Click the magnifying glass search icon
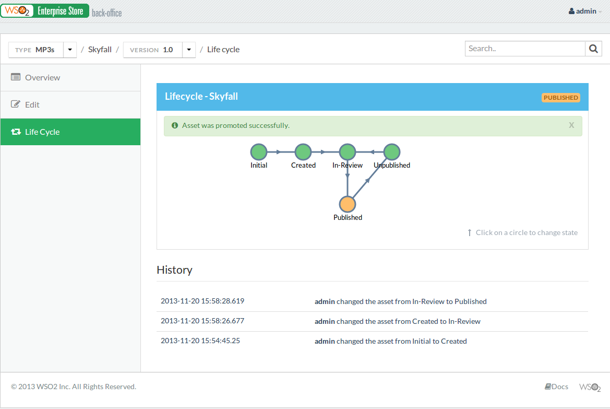This screenshot has width=610, height=409. point(593,48)
